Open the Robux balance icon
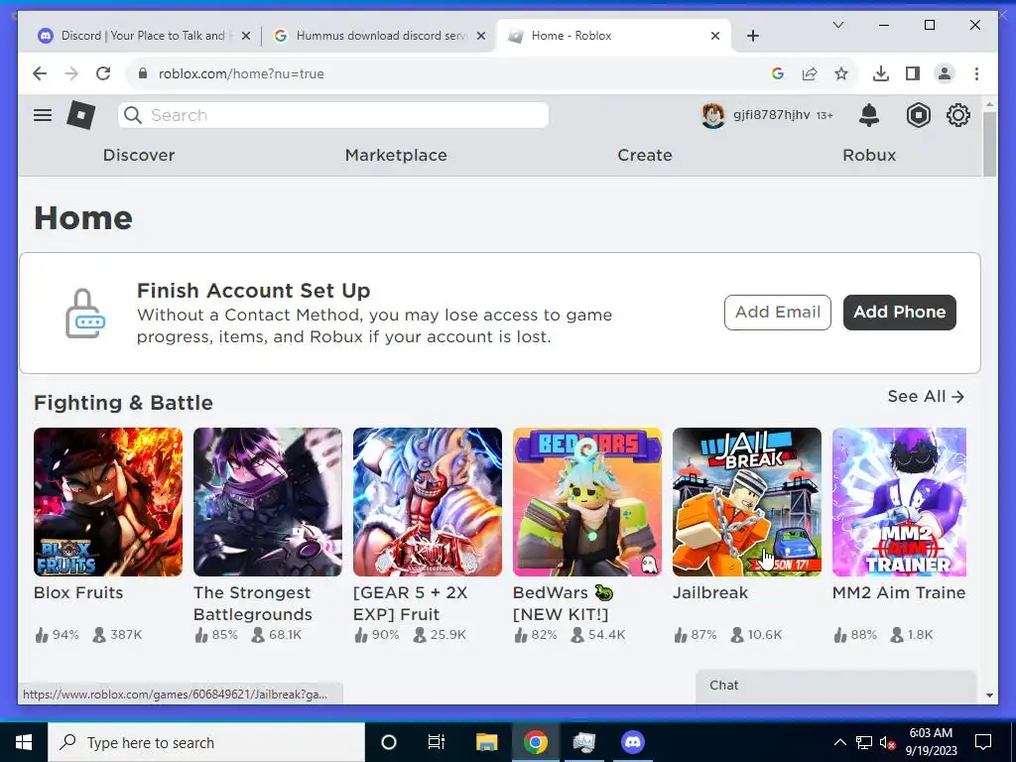 point(918,115)
